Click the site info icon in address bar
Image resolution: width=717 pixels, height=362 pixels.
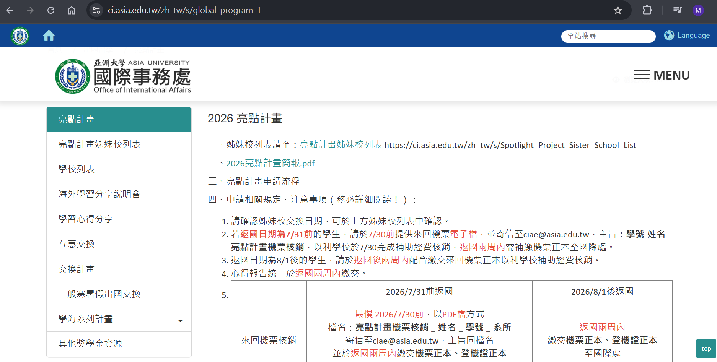(x=96, y=10)
